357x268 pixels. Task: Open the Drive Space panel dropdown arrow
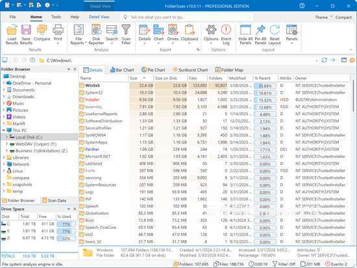click(x=69, y=209)
